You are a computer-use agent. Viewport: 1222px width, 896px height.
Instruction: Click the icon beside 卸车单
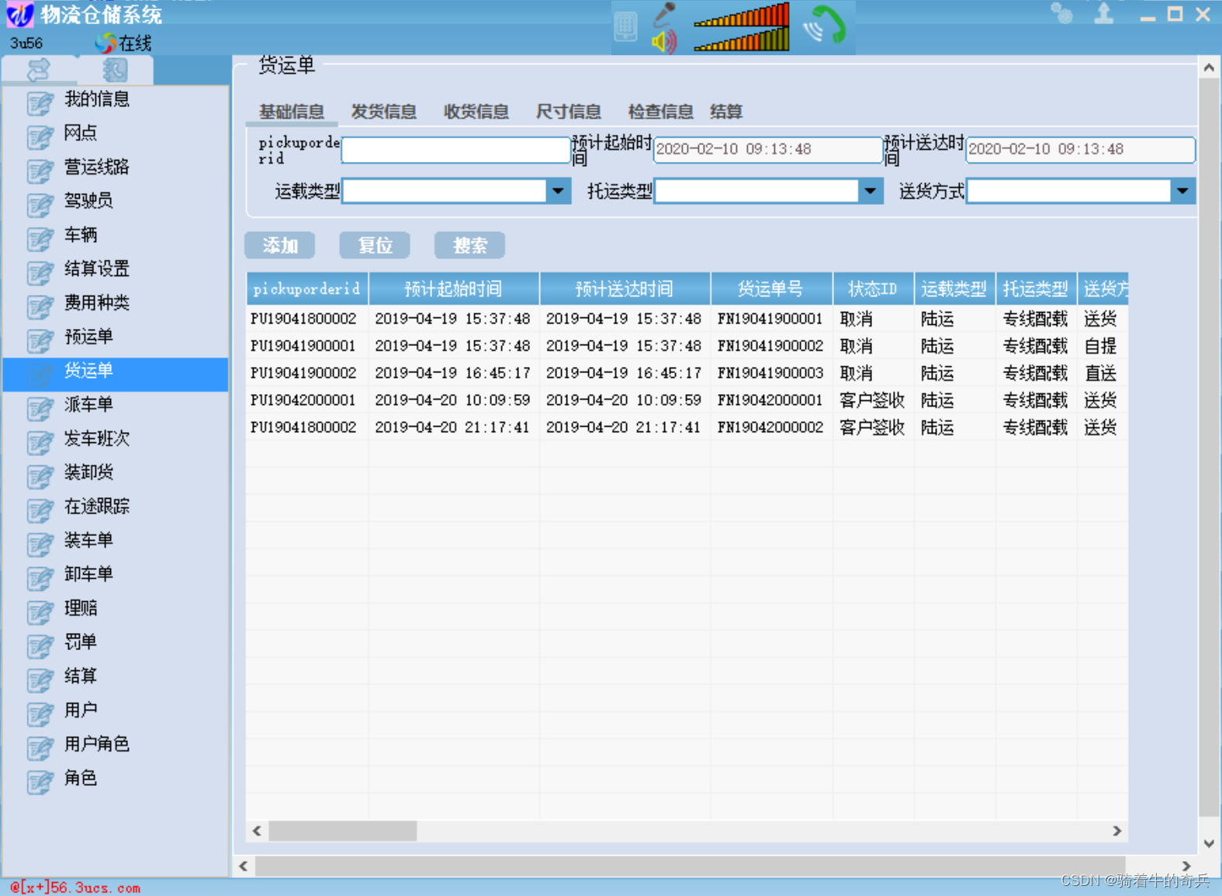(x=40, y=577)
